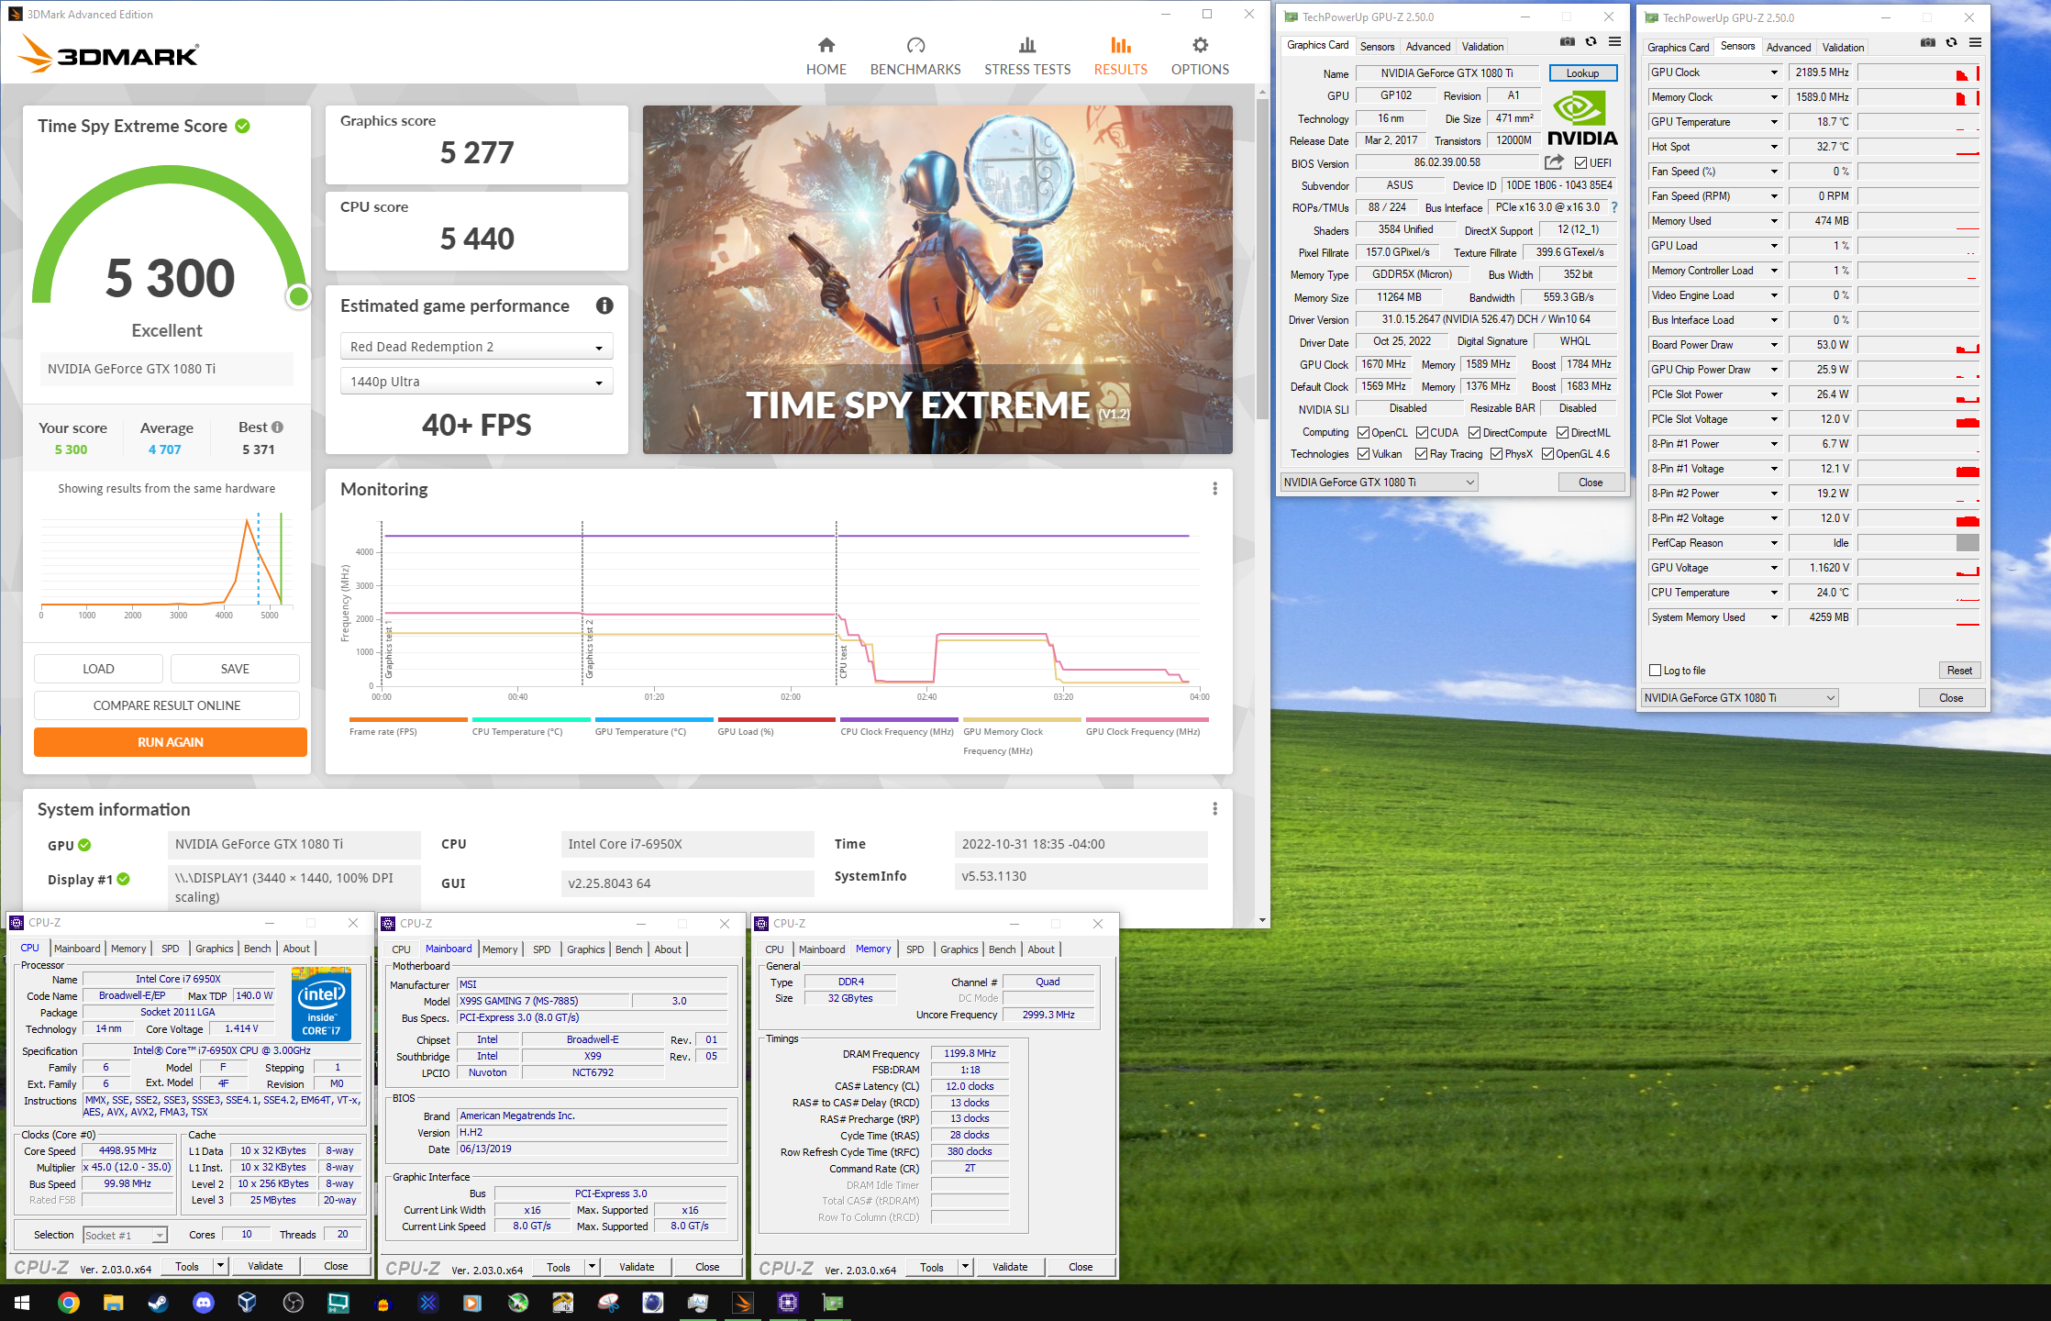The image size is (2051, 1321).
Task: Open Advanced tab in GPU-Z Graphics Card window
Action: pos(1428,46)
